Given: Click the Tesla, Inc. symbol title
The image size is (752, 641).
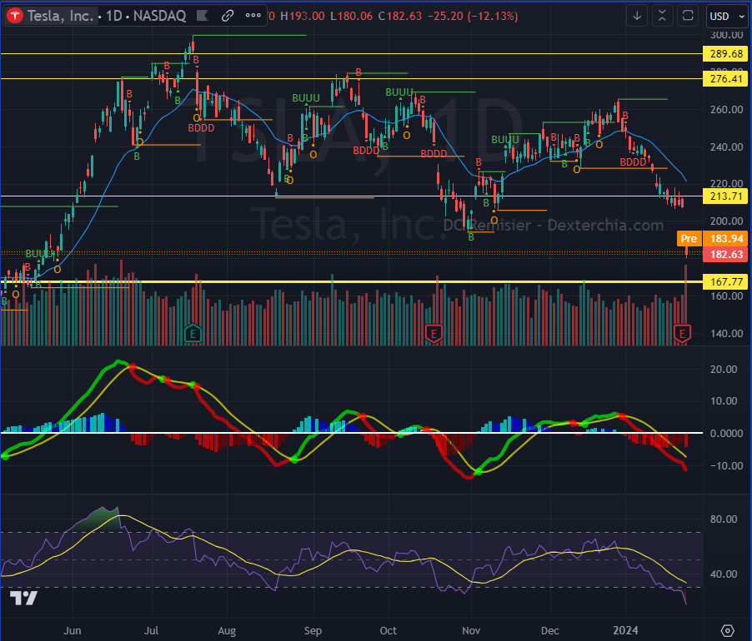Looking at the screenshot, I should [60, 16].
